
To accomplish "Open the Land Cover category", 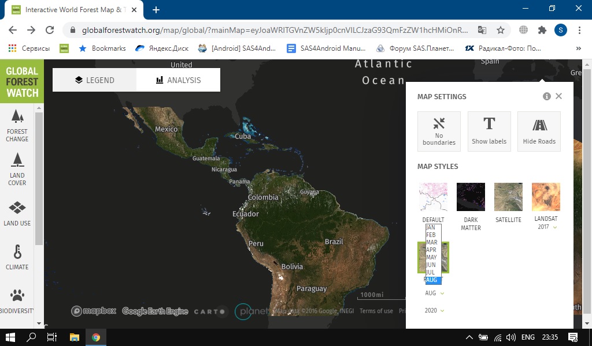I will click(17, 169).
